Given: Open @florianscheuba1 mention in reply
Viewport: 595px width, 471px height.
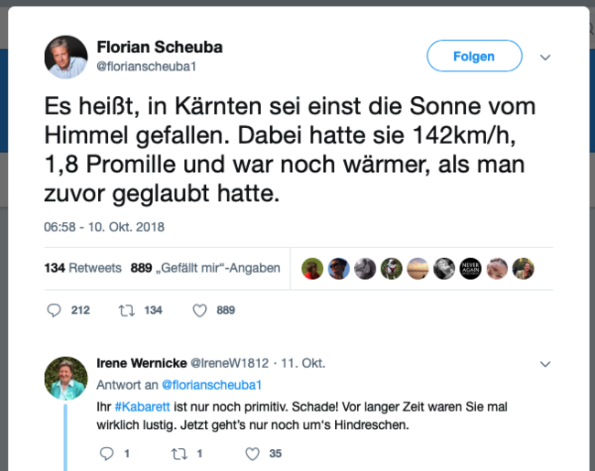Looking at the screenshot, I should (211, 384).
